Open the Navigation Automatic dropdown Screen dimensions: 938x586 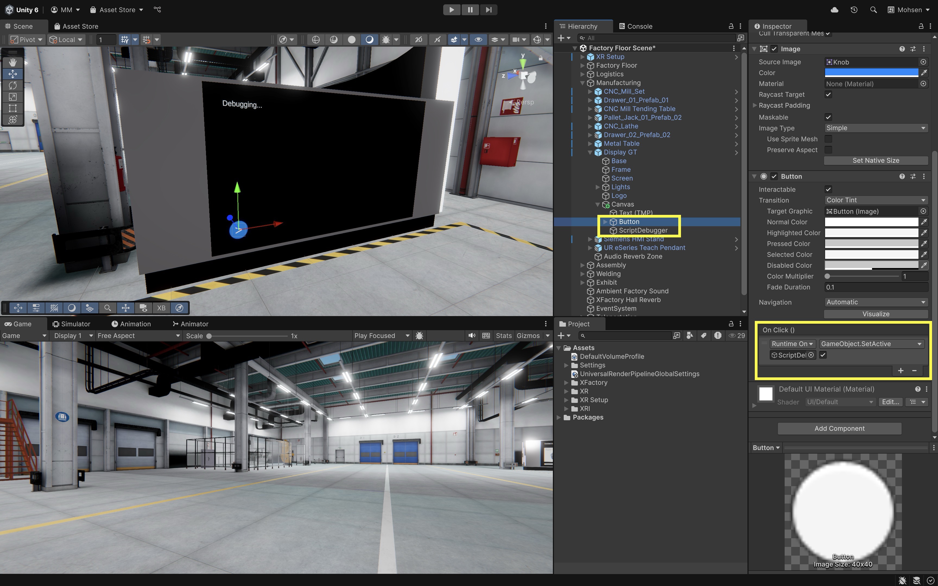point(876,302)
